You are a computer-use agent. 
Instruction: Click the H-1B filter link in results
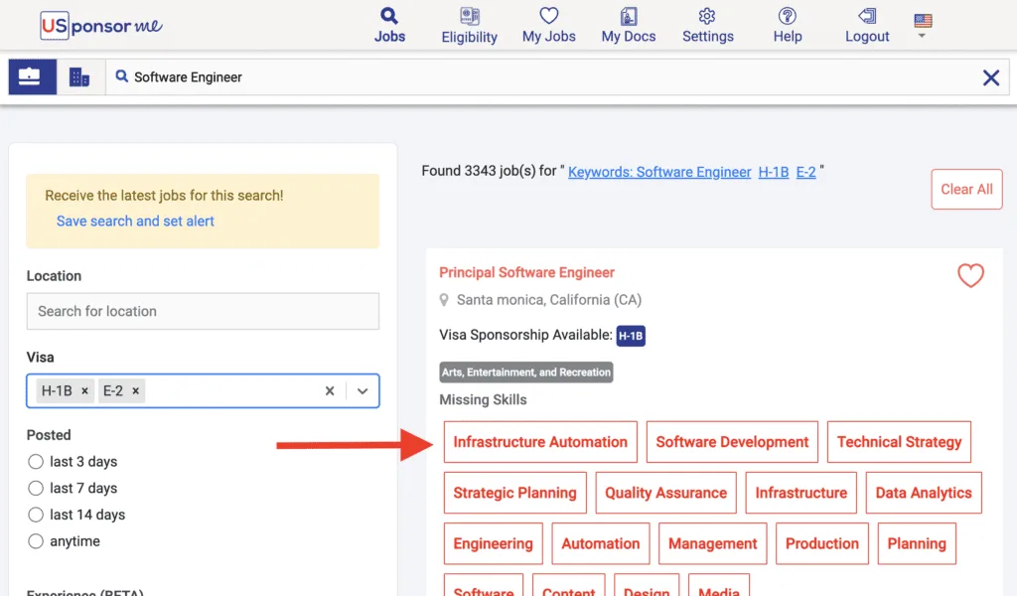tap(773, 172)
